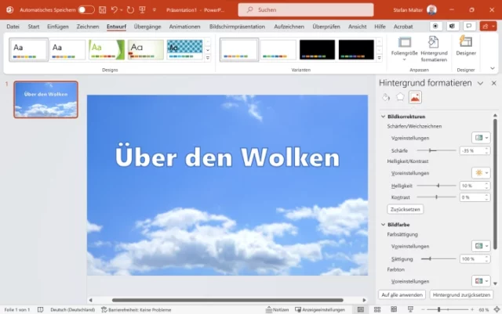Screen dimensions: 502x314
Task: Go to the Animationen tab
Action: [185, 27]
